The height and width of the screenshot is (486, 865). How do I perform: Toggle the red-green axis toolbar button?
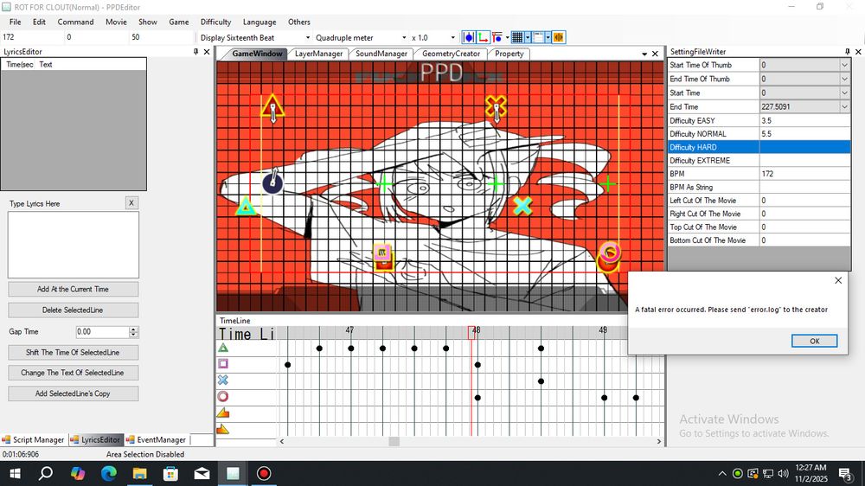(x=483, y=37)
